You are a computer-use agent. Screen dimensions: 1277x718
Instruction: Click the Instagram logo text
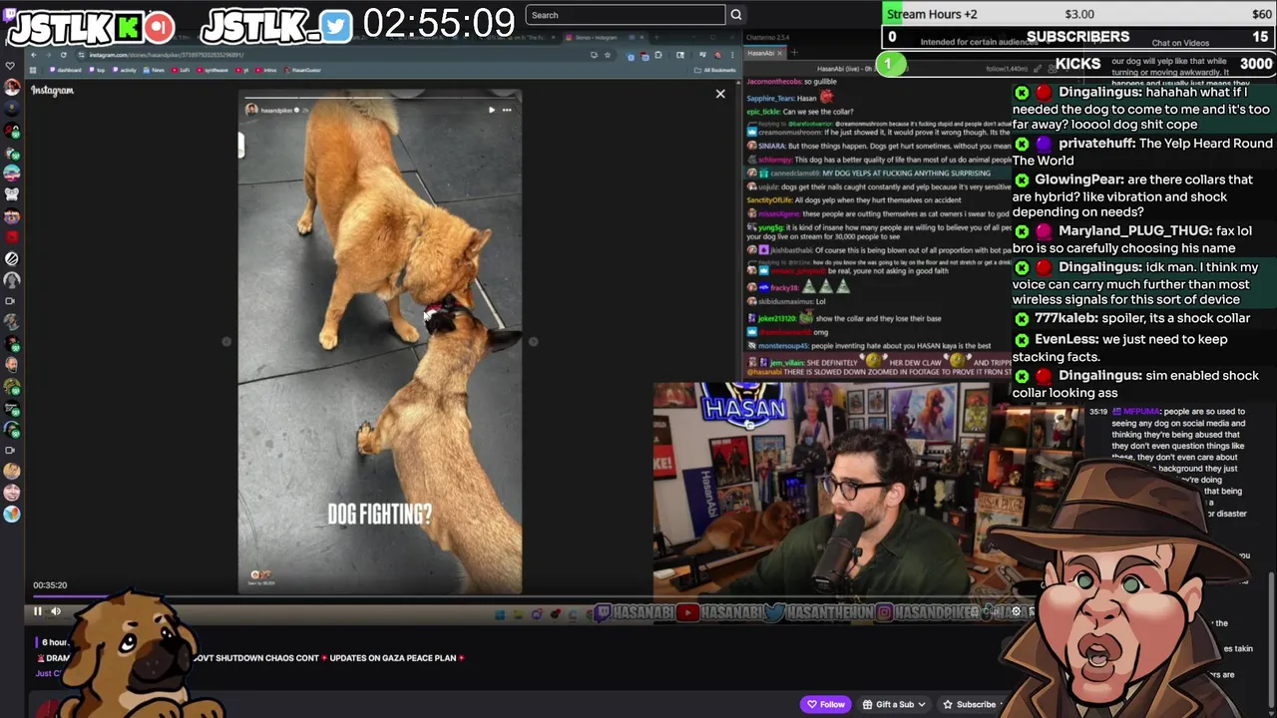pyautogui.click(x=52, y=91)
